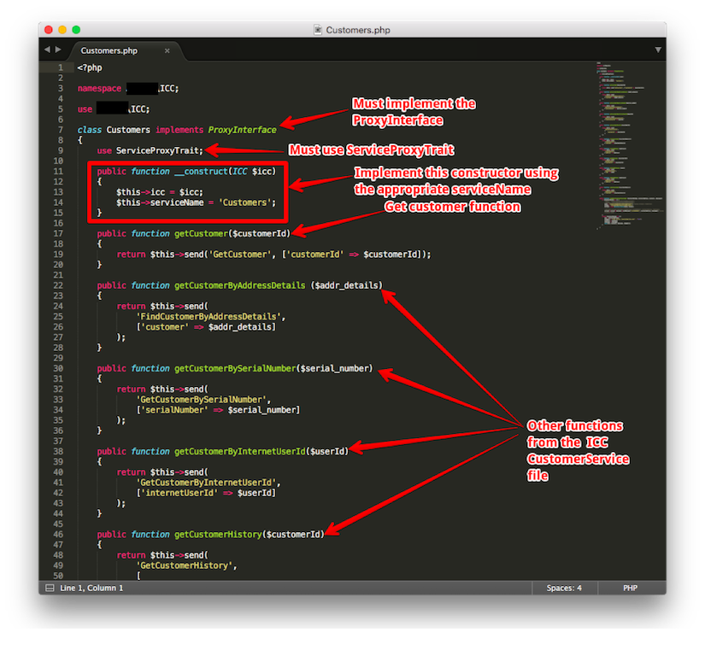Click the red close window button
The width and height of the screenshot is (705, 650).
pyautogui.click(x=49, y=30)
